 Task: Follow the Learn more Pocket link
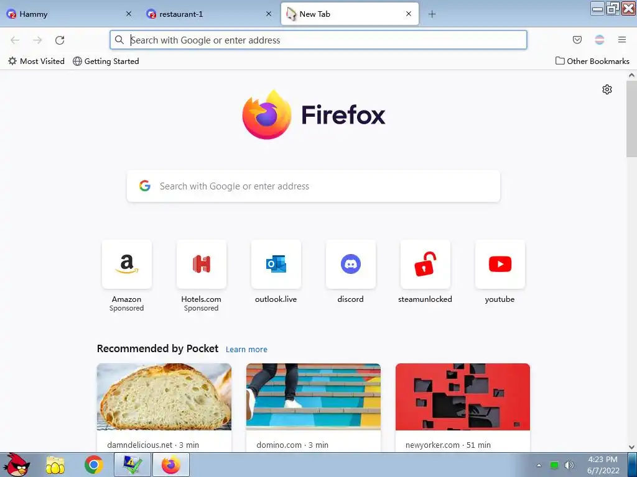click(246, 349)
